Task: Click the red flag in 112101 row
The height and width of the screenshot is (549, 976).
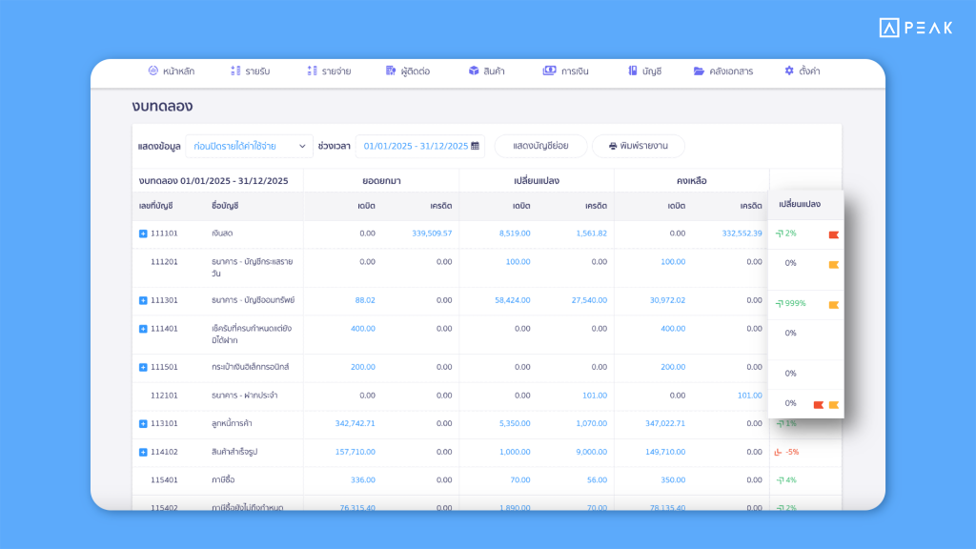Action: 819,404
